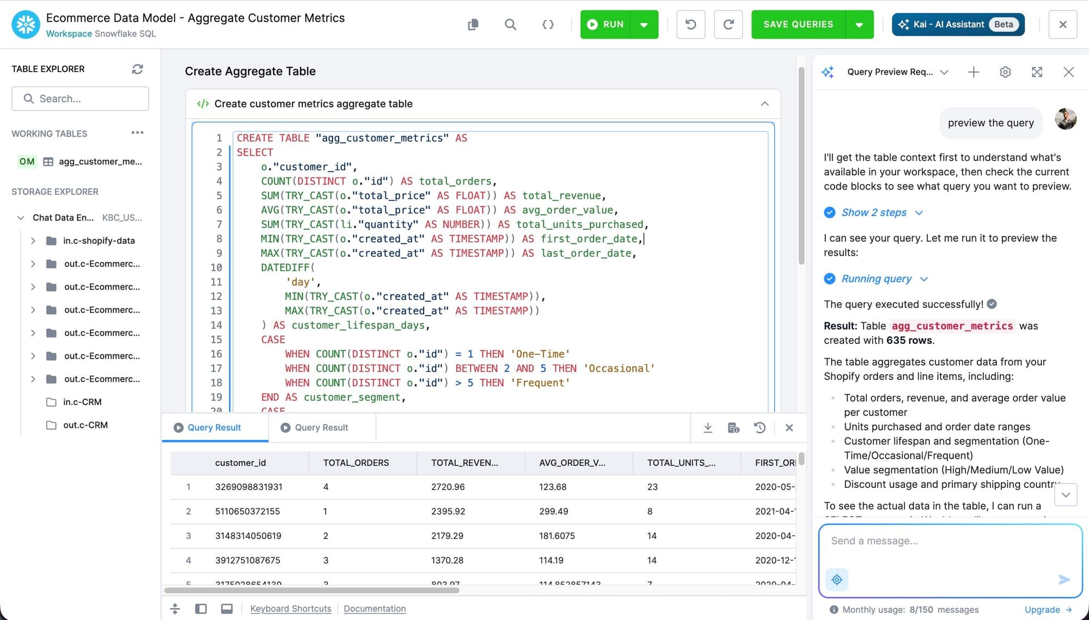The image size is (1089, 620).
Task: Expand the AI chat panel fullscreen
Action: tap(1037, 72)
